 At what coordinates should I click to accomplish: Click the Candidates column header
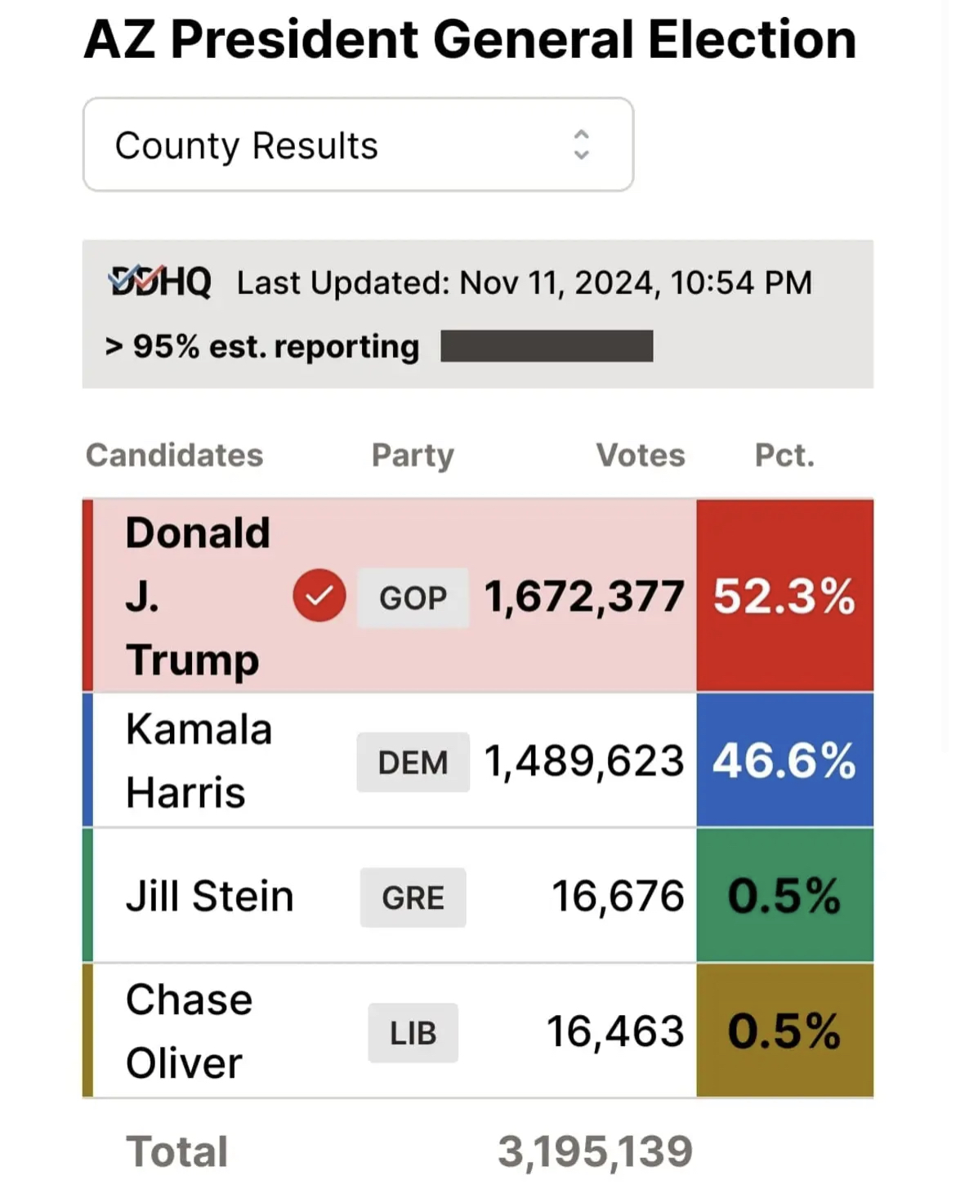[x=174, y=455]
